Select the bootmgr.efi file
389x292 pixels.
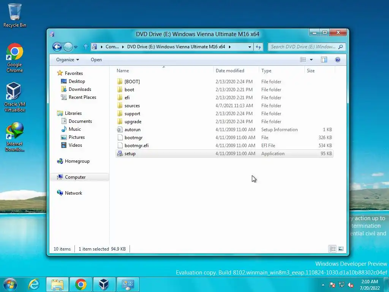[x=224, y=146]
